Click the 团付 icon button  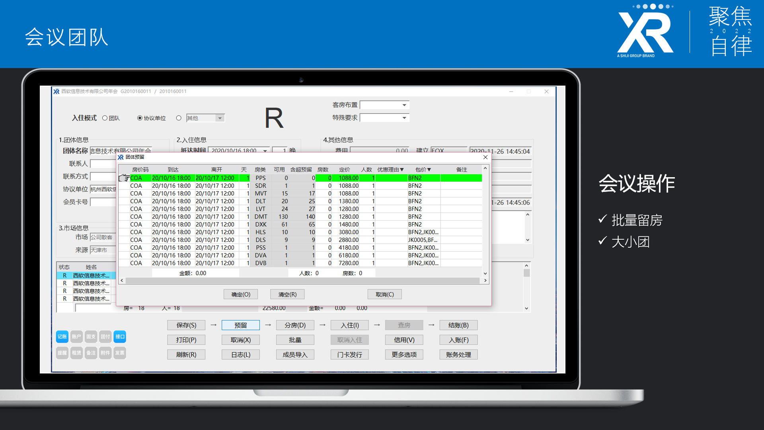(x=105, y=337)
